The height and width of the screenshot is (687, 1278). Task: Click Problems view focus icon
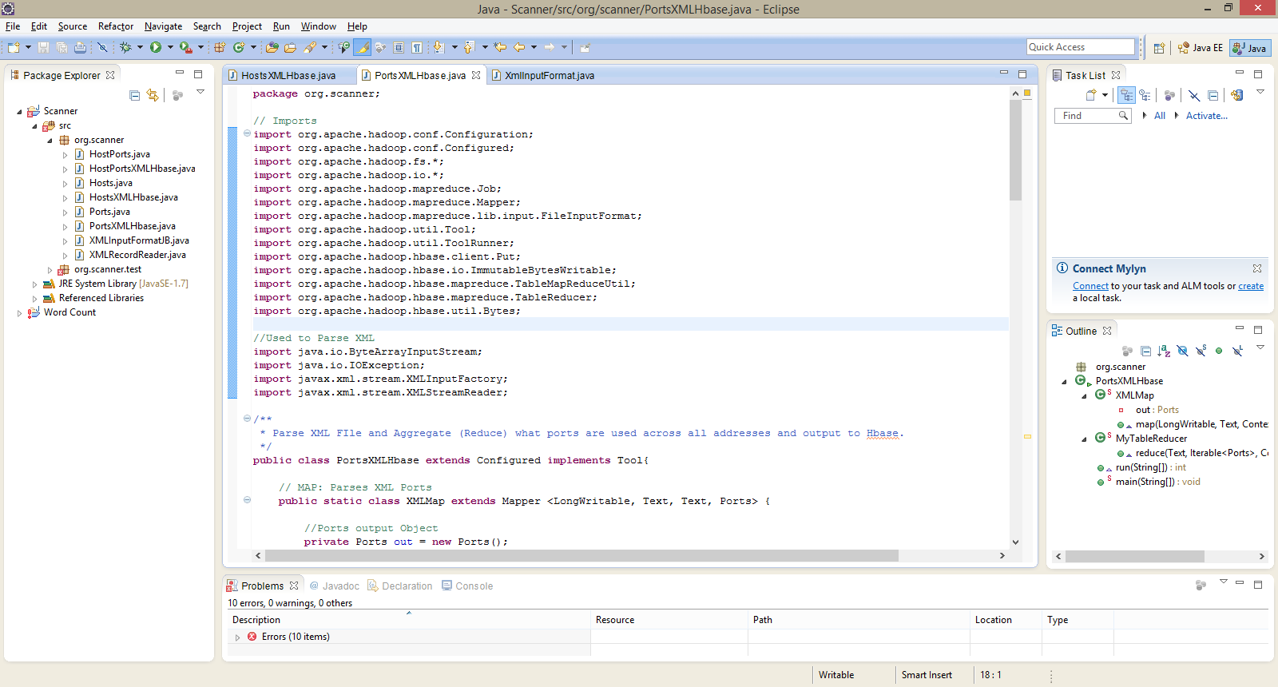[x=1201, y=586]
